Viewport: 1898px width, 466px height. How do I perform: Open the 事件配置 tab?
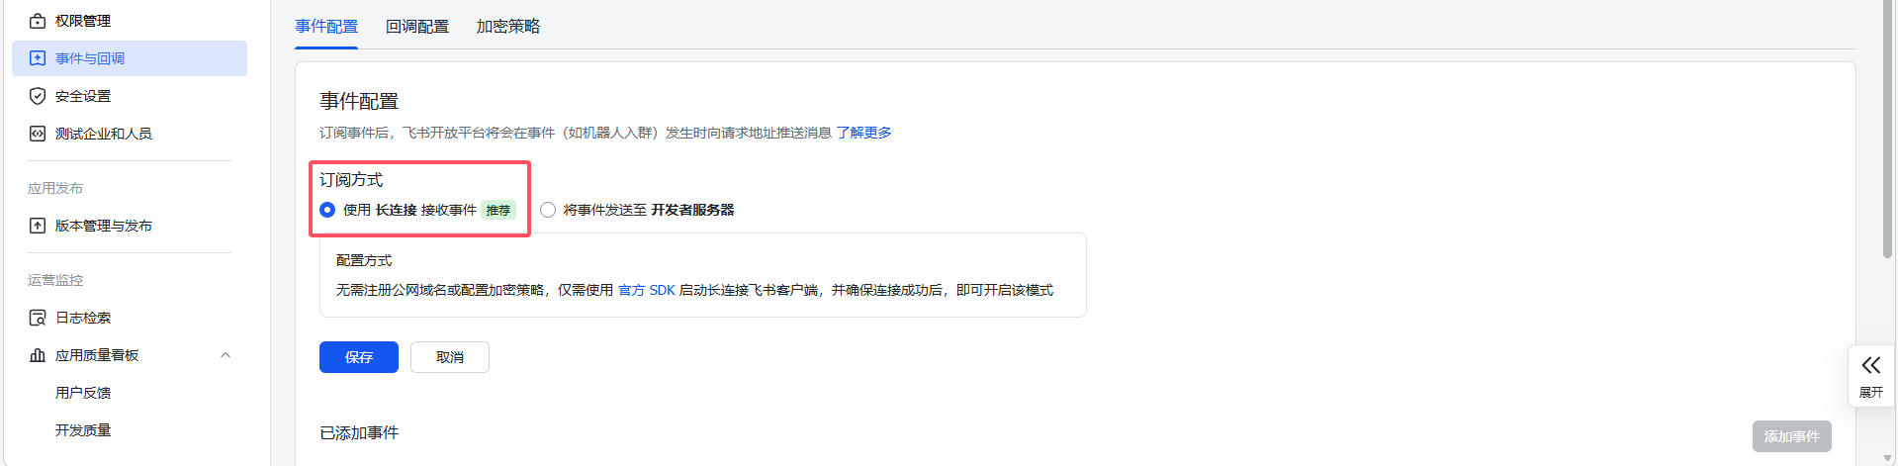pos(326,27)
